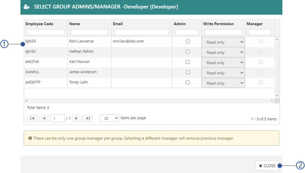Select employee code pdQMTP cell
This screenshot has width=305, height=173.
coord(46,82)
